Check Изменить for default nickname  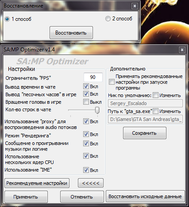[155, 95]
